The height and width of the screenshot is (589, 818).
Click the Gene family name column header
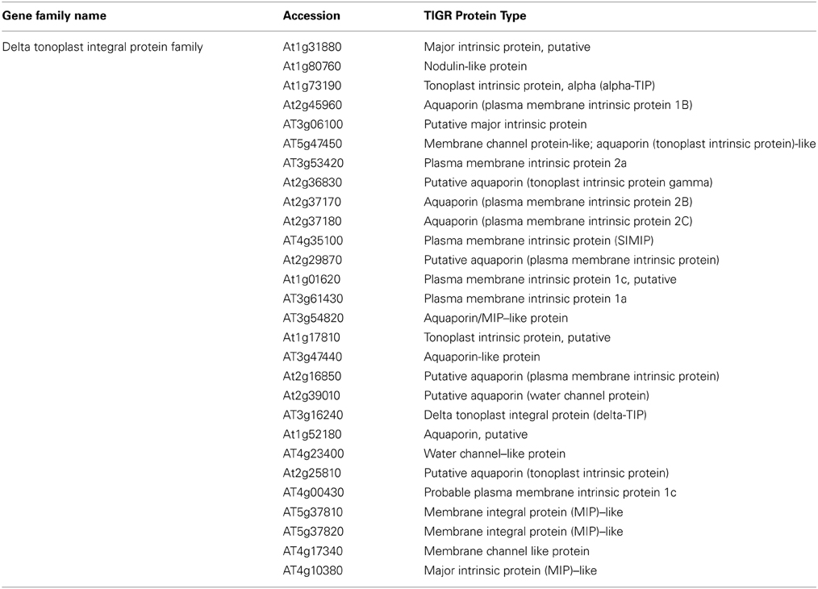coord(54,15)
